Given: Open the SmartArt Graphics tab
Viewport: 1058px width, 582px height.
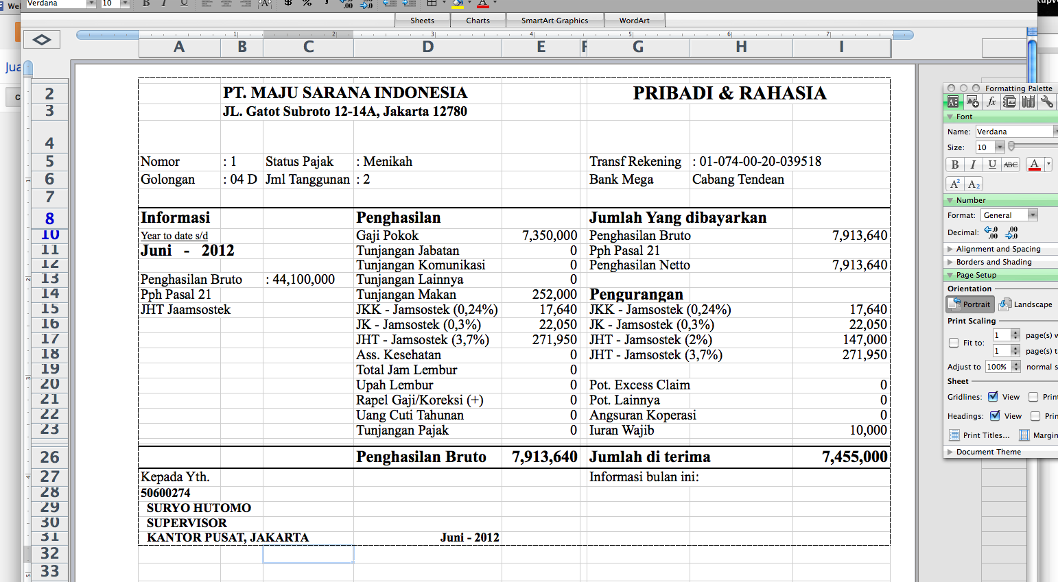Looking at the screenshot, I should pos(554,21).
